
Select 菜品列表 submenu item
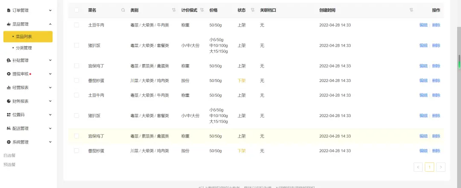coord(28,37)
